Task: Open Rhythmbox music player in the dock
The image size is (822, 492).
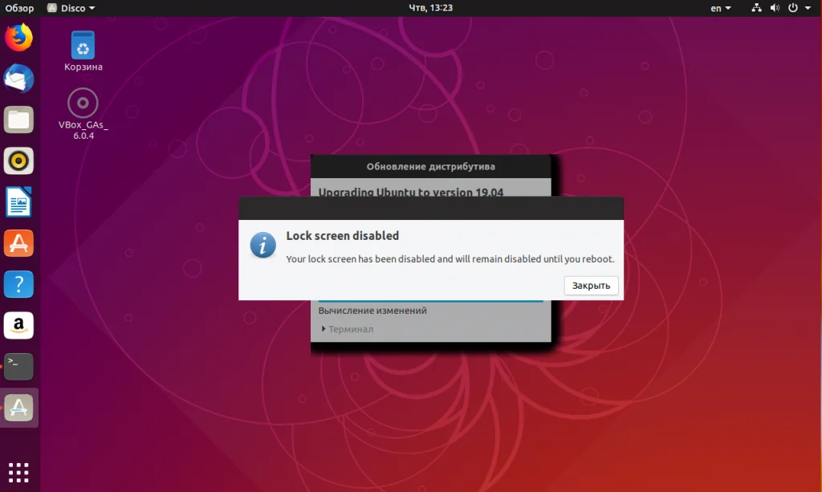Action: pyautogui.click(x=19, y=161)
